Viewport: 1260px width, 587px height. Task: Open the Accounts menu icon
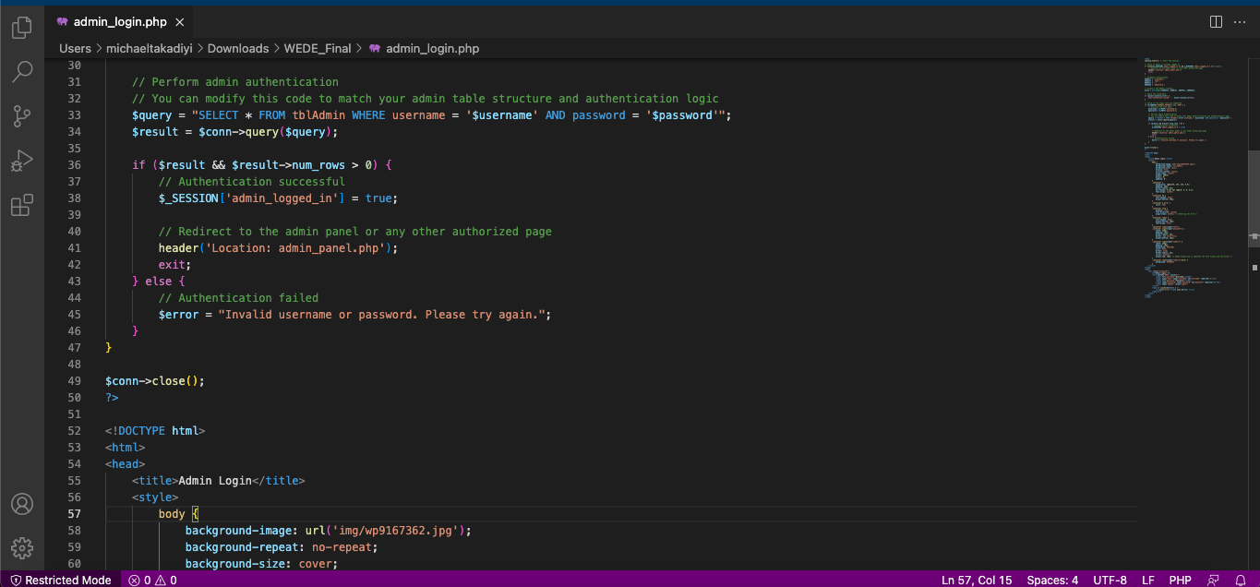point(22,504)
